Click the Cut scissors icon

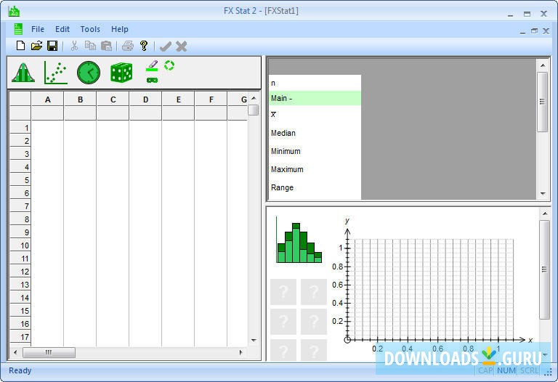[74, 46]
